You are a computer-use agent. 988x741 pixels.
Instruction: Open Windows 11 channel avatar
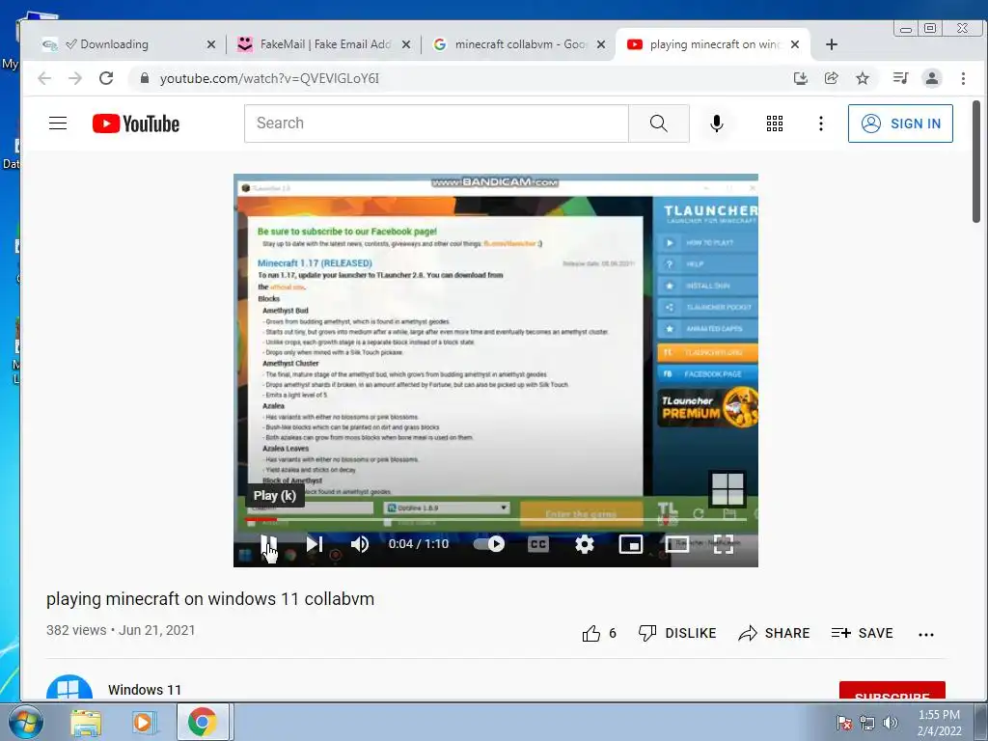coord(69,688)
